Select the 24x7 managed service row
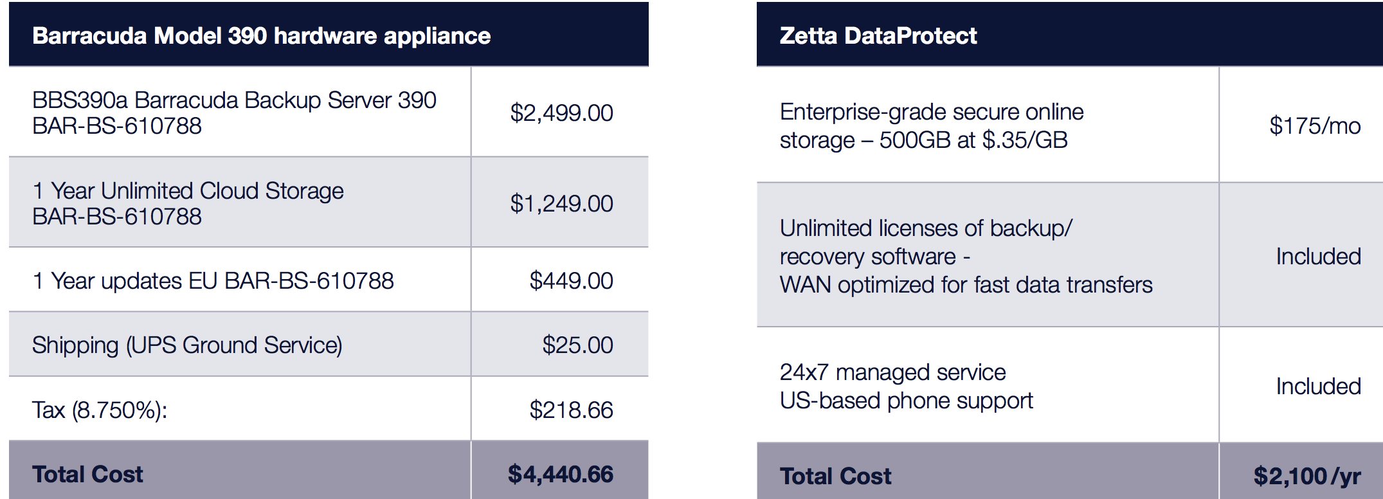 click(906, 386)
